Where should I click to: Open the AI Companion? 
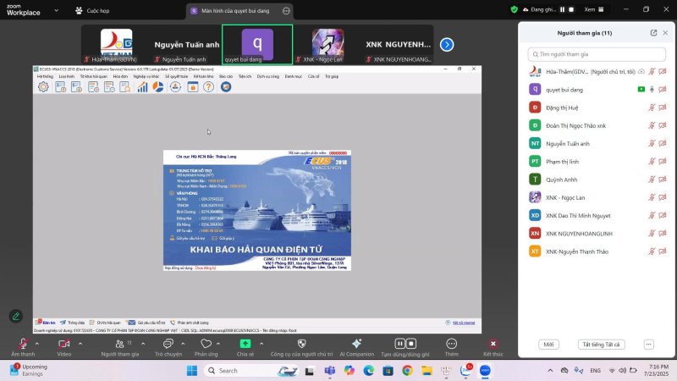[356, 344]
